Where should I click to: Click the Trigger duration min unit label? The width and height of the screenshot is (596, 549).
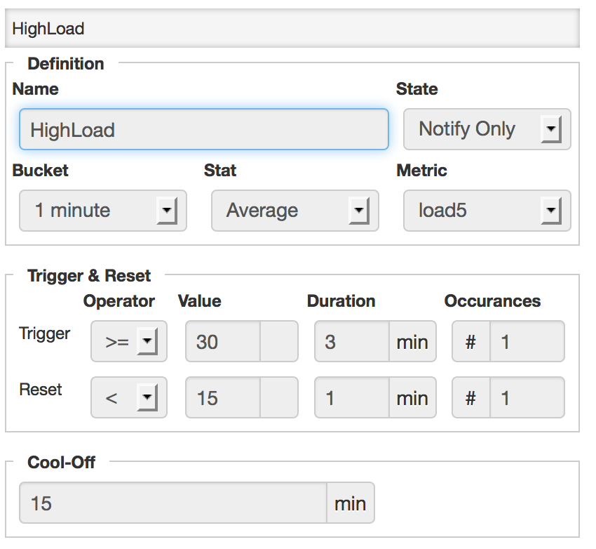click(412, 342)
